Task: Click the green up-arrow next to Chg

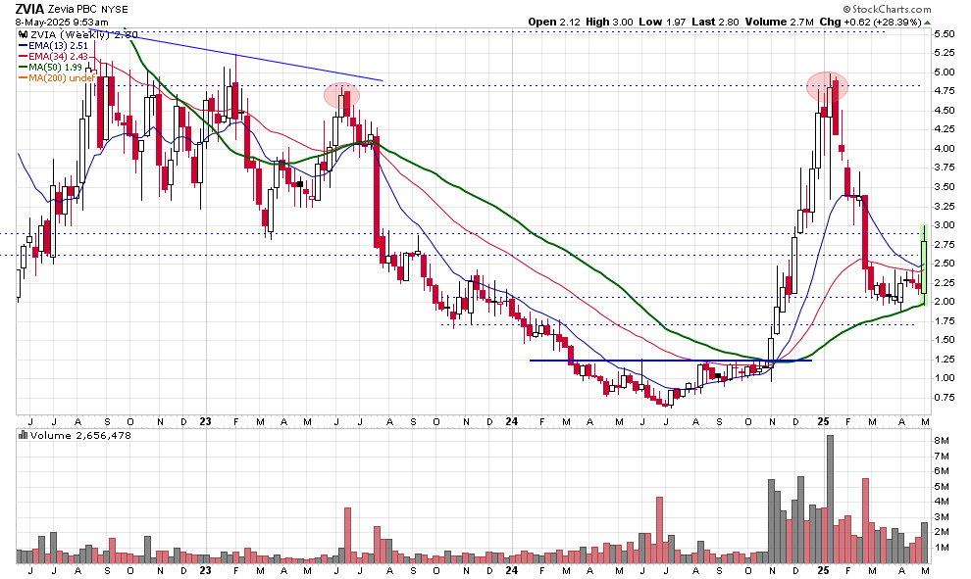Action: tap(928, 22)
